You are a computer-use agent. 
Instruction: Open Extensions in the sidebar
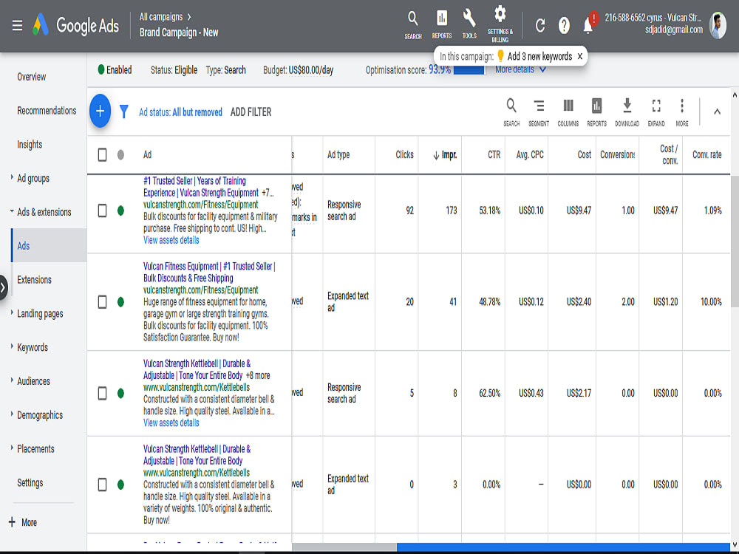point(35,280)
